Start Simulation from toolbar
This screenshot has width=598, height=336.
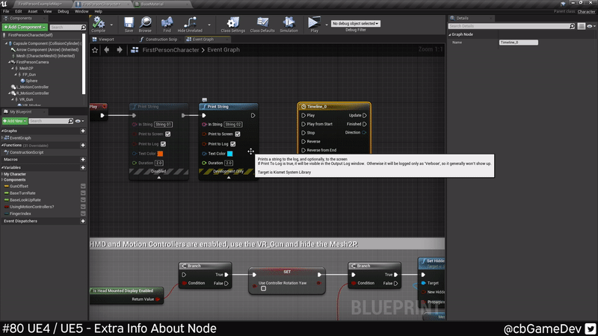click(289, 23)
